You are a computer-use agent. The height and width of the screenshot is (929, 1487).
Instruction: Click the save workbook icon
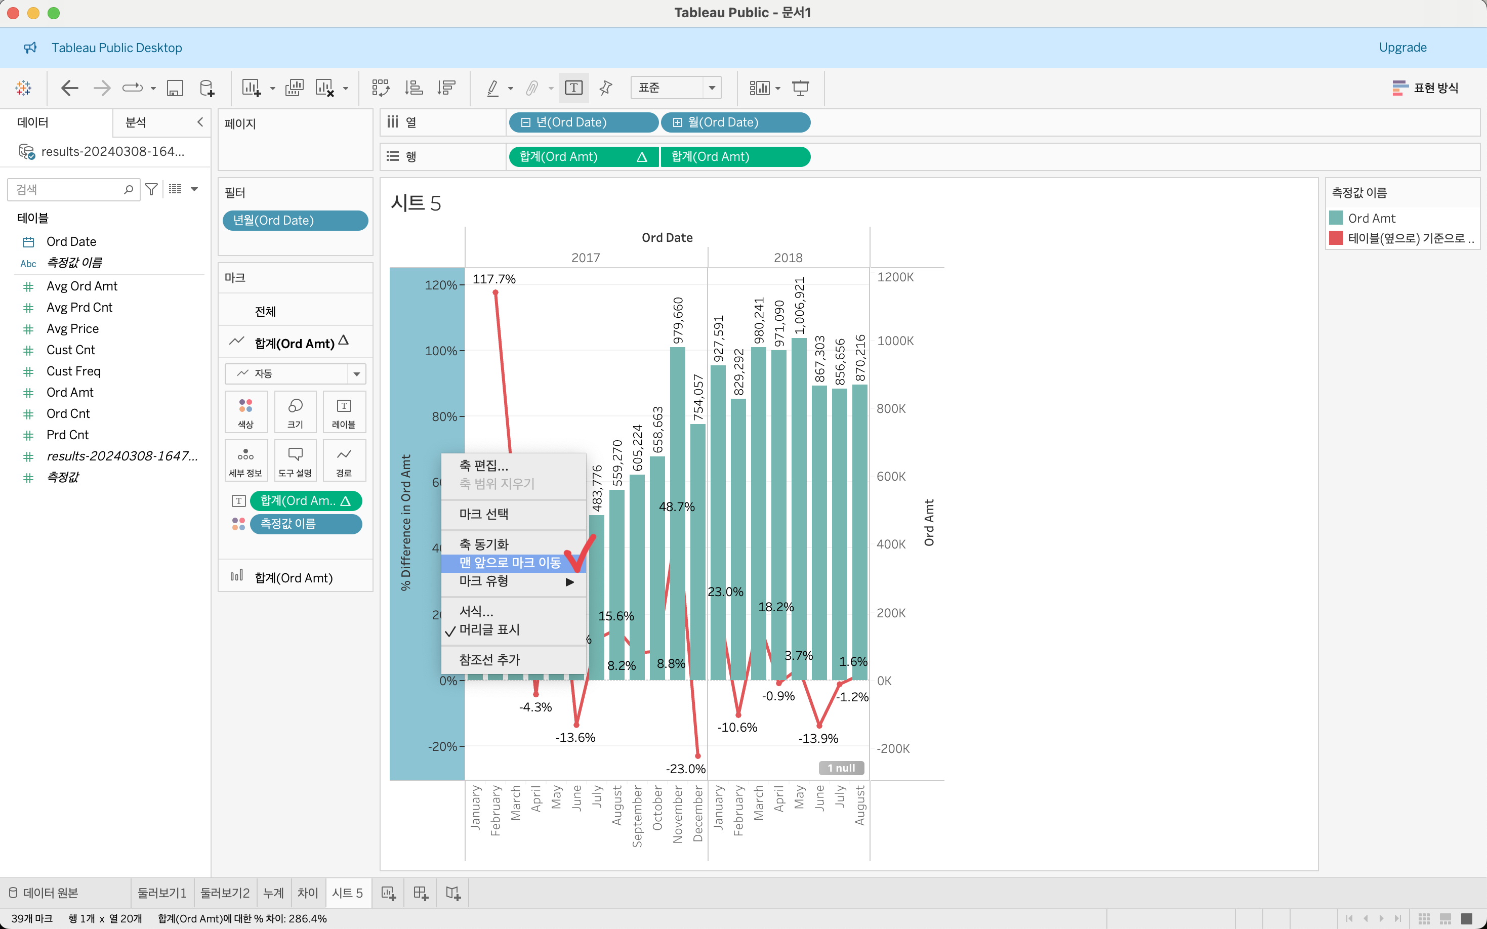(175, 88)
